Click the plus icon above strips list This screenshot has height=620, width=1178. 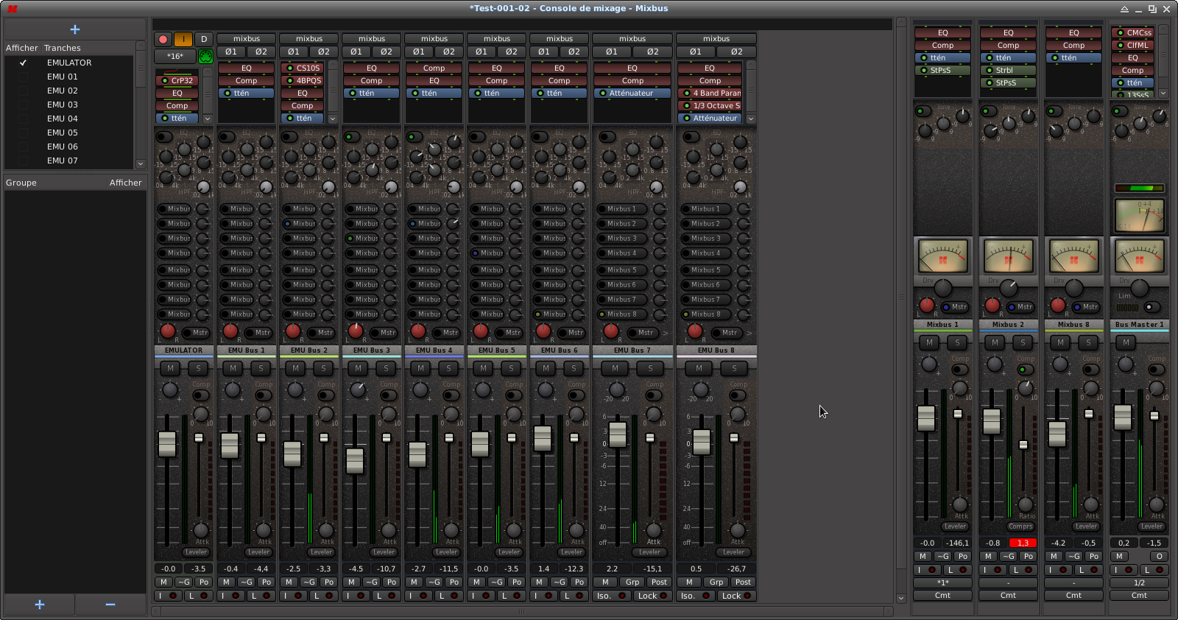(74, 29)
